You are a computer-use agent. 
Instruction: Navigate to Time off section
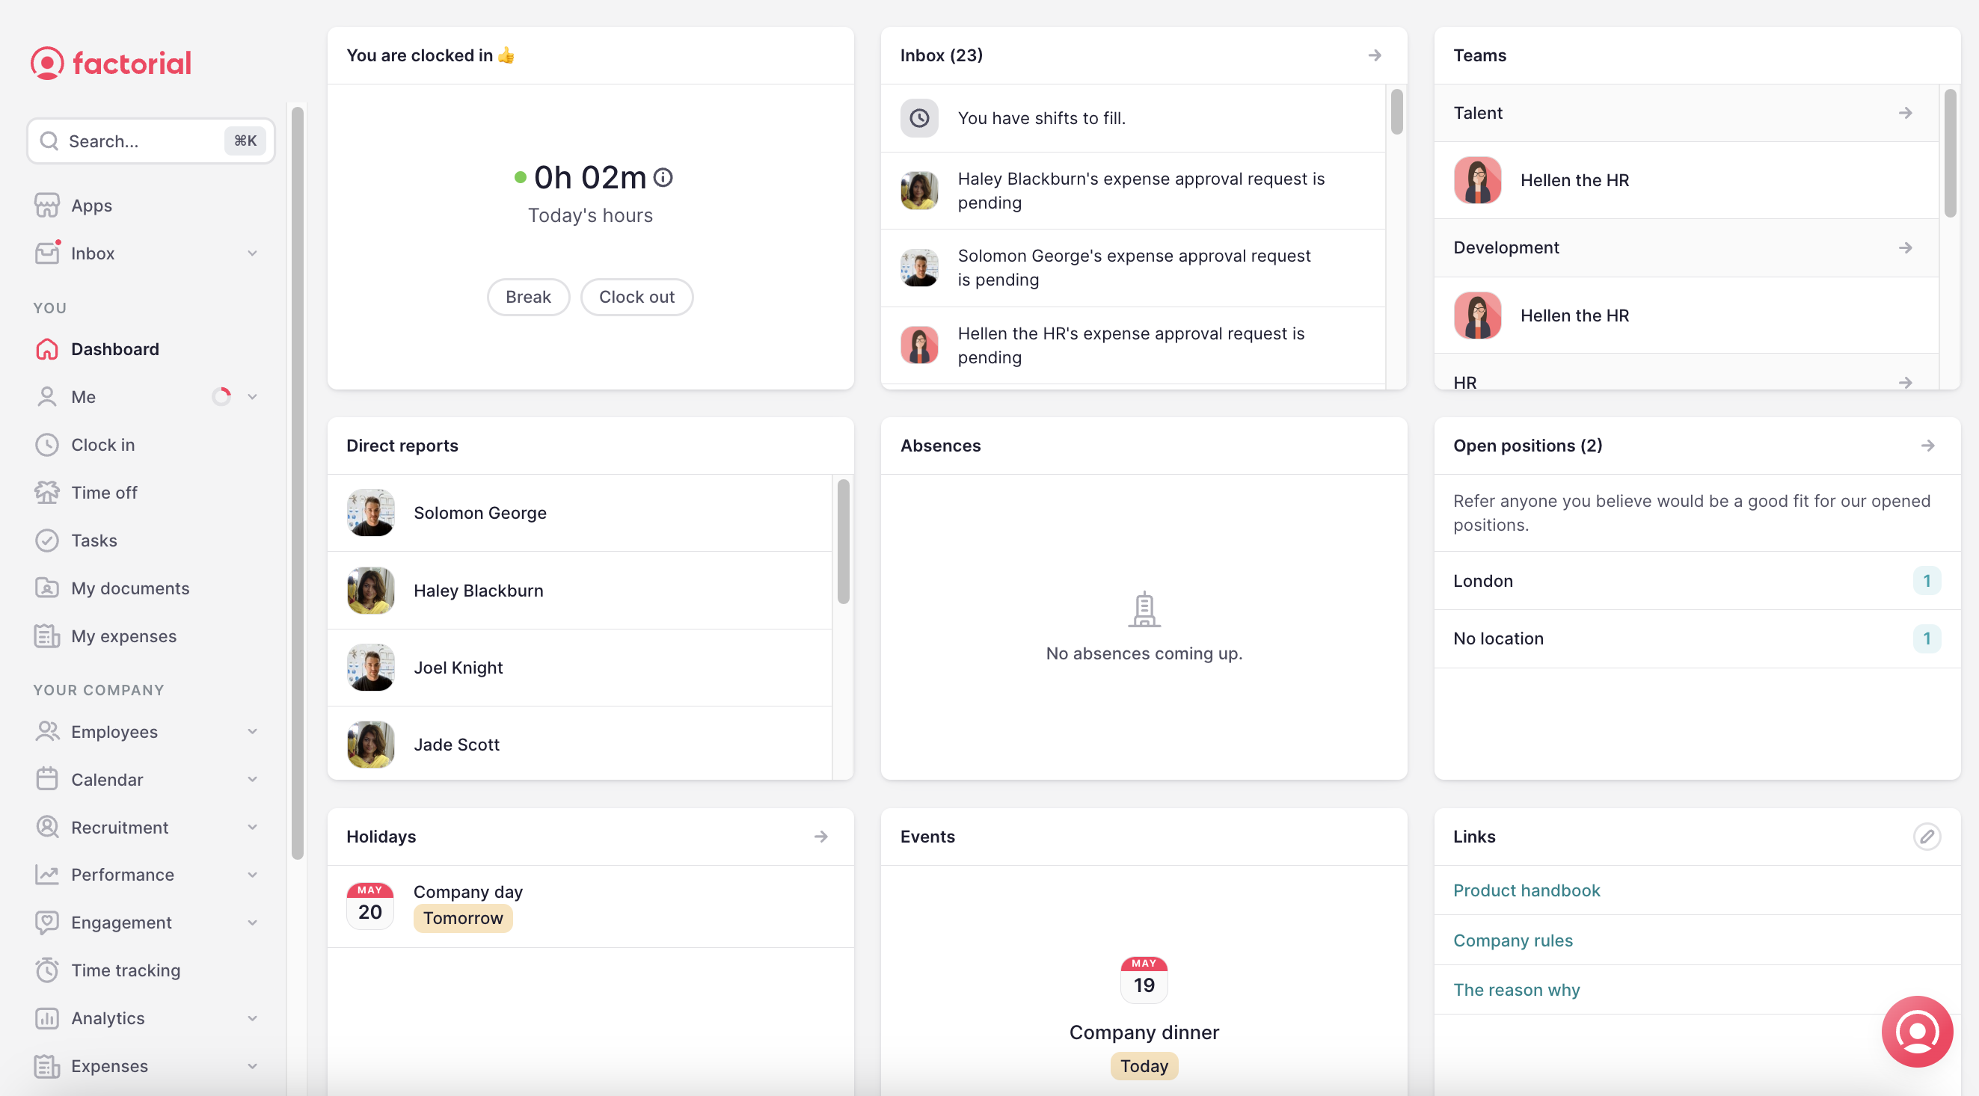[x=104, y=491]
